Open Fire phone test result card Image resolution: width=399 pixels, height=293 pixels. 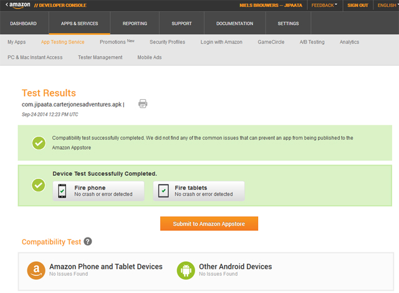(99, 191)
